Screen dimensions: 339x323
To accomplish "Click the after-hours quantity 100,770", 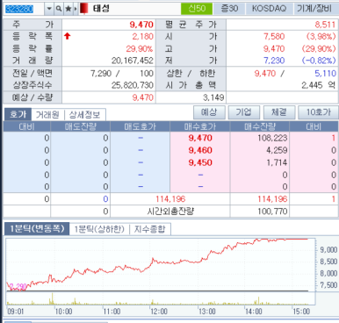I will click(272, 212).
